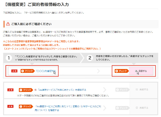Click the chevron arrow in au通信サービス row
Viewport: 161px width, 117px height.
point(105,90)
